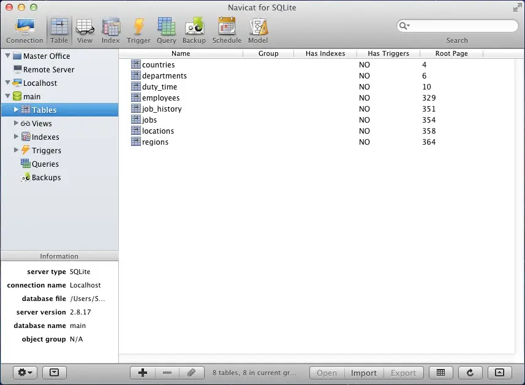The image size is (525, 385).
Task: Collapse the Master Office group
Action: 8,56
